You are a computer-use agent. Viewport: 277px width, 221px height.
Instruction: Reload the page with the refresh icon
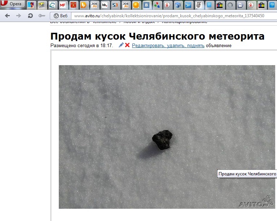pyautogui.click(x=30, y=16)
